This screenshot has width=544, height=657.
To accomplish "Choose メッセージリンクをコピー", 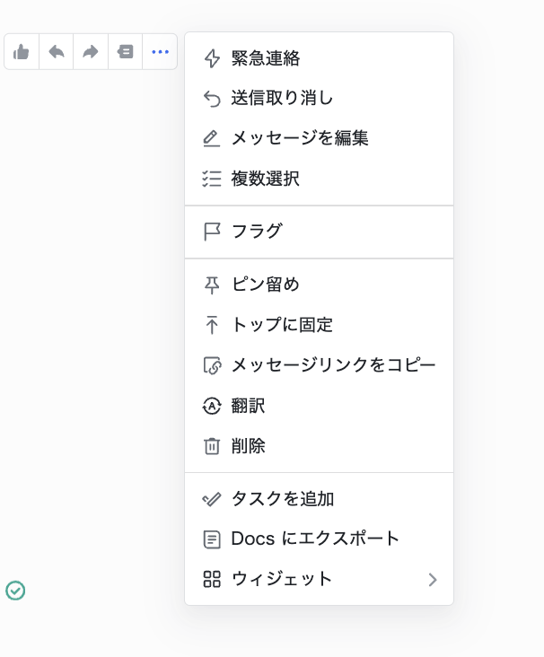I will (x=319, y=365).
